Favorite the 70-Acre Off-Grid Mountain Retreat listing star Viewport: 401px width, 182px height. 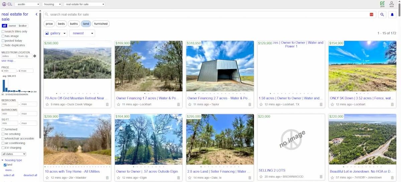pos(47,104)
